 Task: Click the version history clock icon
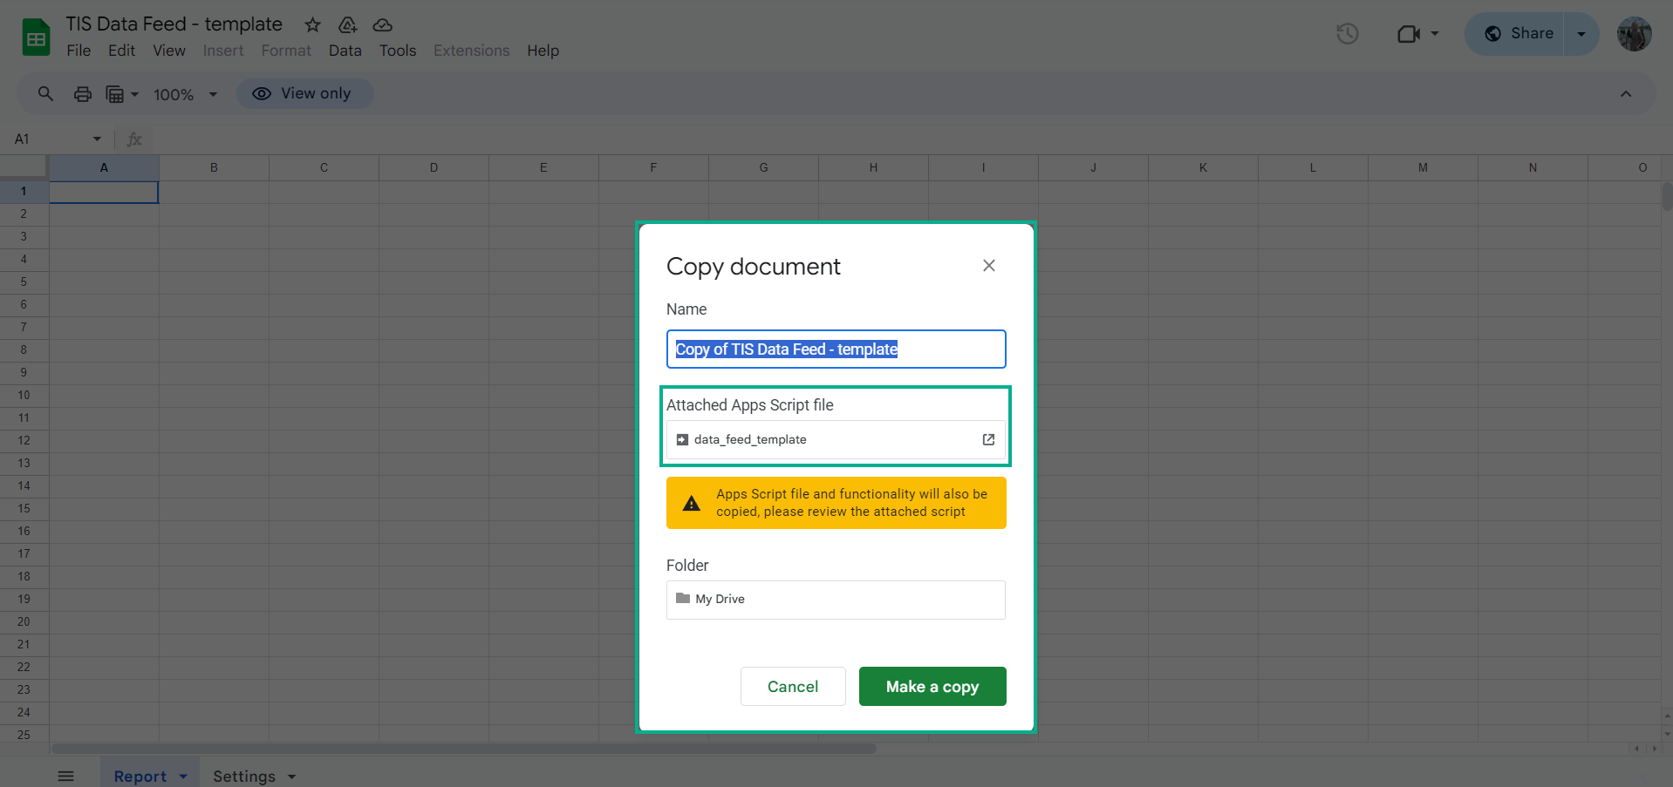(x=1348, y=34)
